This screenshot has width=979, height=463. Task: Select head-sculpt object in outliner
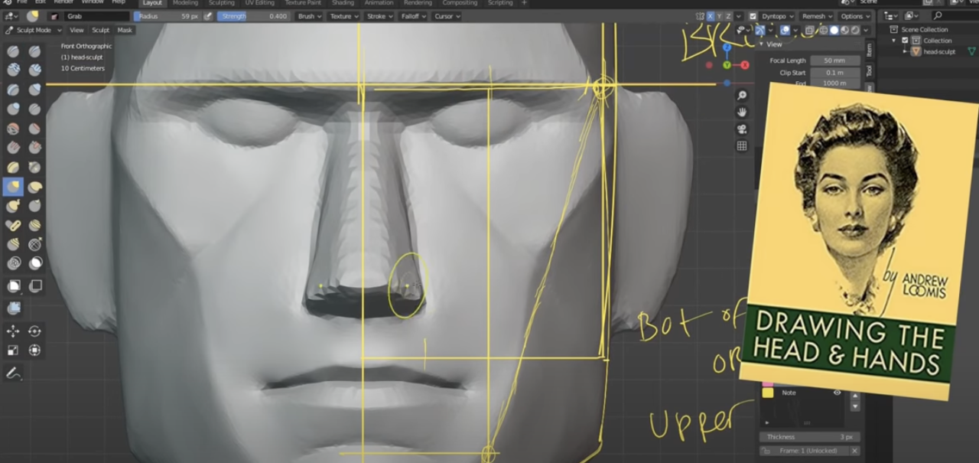938,52
